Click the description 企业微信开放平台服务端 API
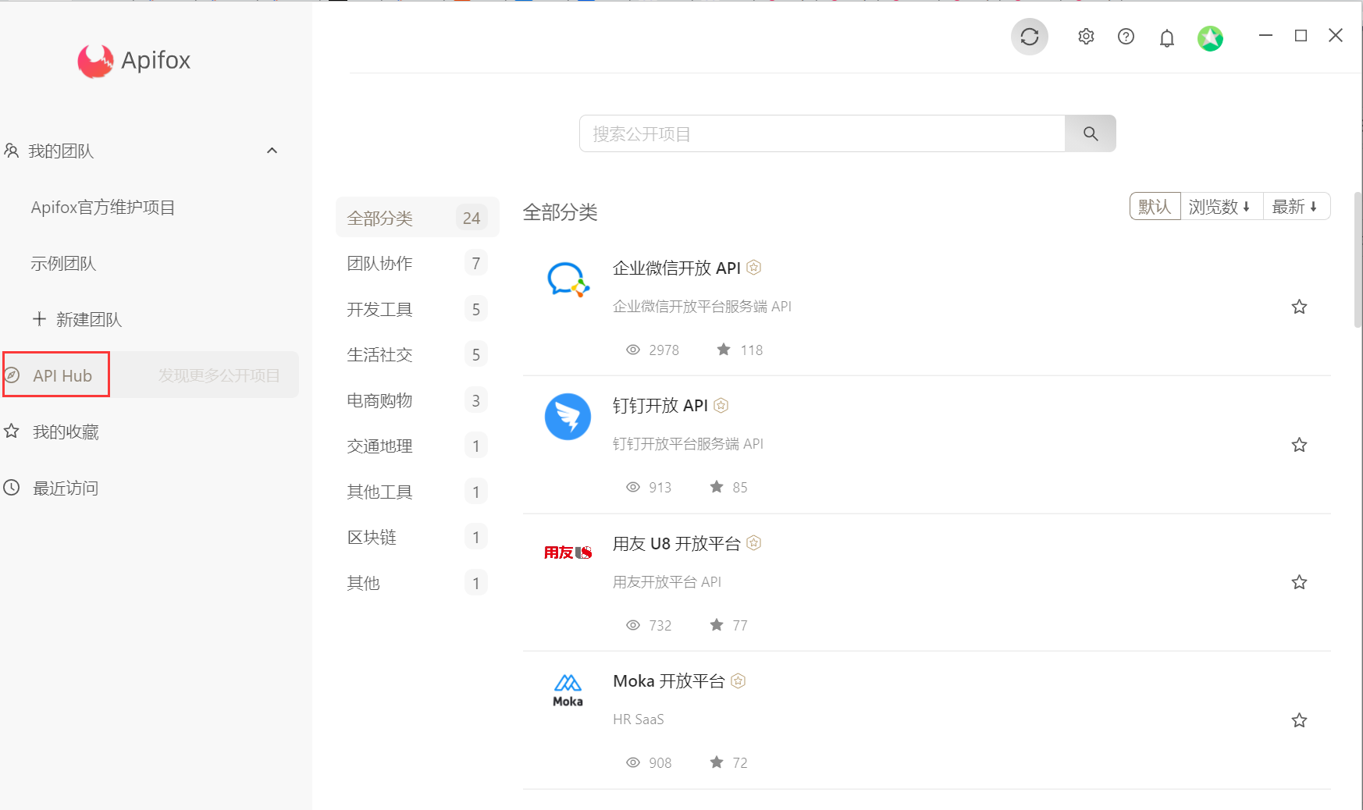The image size is (1363, 810). pos(702,307)
